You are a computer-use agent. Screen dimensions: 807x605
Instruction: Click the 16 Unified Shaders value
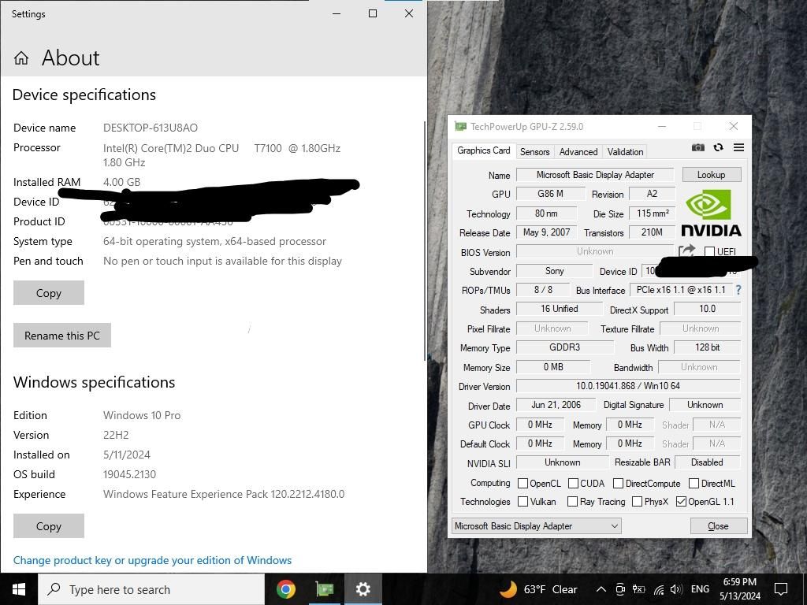559,309
